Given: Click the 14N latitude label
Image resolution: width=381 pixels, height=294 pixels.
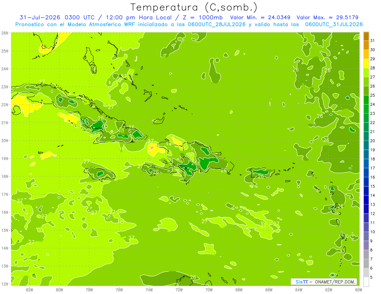Looking at the screenshot, I should [x=5, y=248].
